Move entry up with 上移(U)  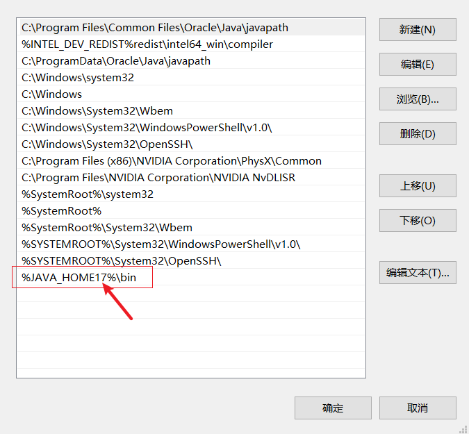click(418, 186)
